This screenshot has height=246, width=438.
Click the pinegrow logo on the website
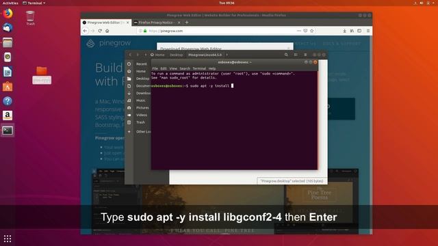109,43
